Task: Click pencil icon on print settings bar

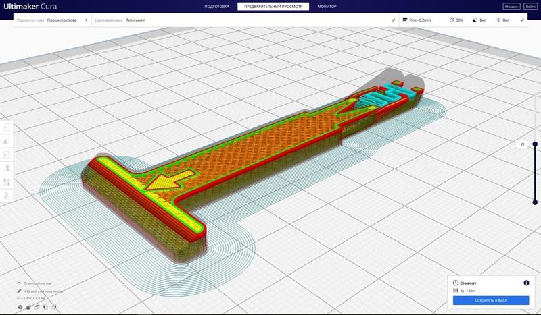Action: [x=522, y=20]
